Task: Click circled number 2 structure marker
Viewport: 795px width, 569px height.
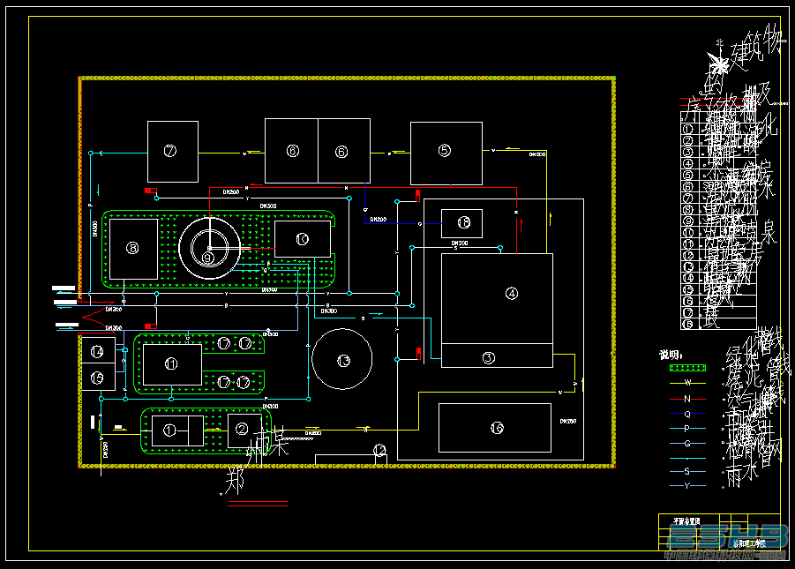Action: tap(242, 430)
